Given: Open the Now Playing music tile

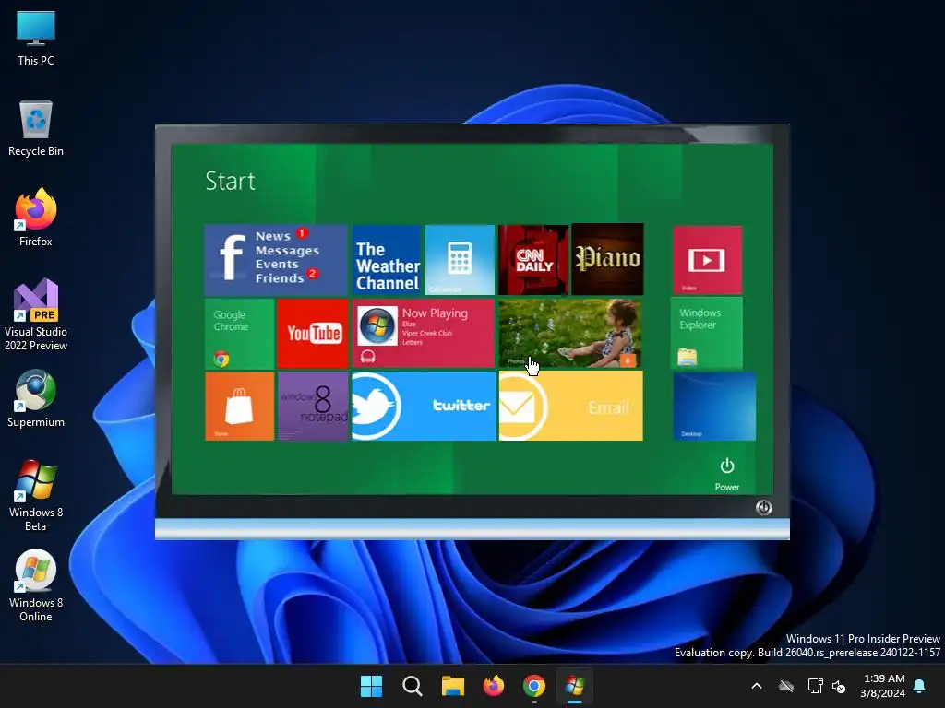Looking at the screenshot, I should [424, 334].
